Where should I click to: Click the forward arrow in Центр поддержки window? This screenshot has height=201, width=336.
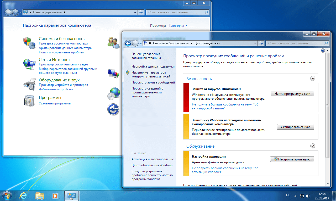tap(135, 43)
